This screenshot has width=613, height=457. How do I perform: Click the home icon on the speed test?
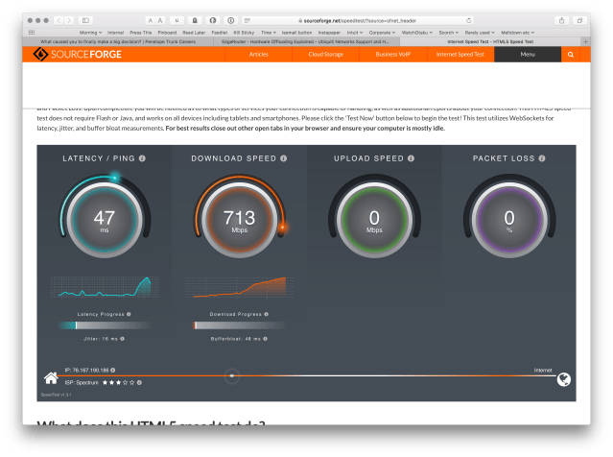(51, 377)
